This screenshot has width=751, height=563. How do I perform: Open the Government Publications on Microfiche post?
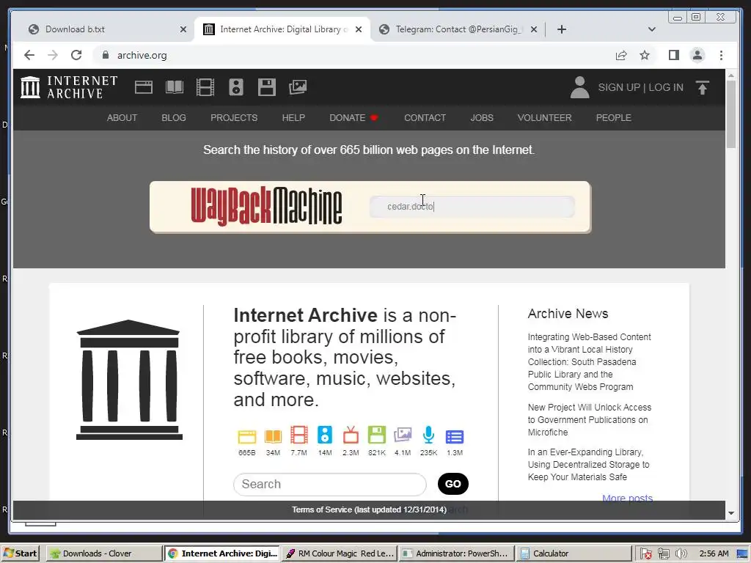(x=589, y=420)
